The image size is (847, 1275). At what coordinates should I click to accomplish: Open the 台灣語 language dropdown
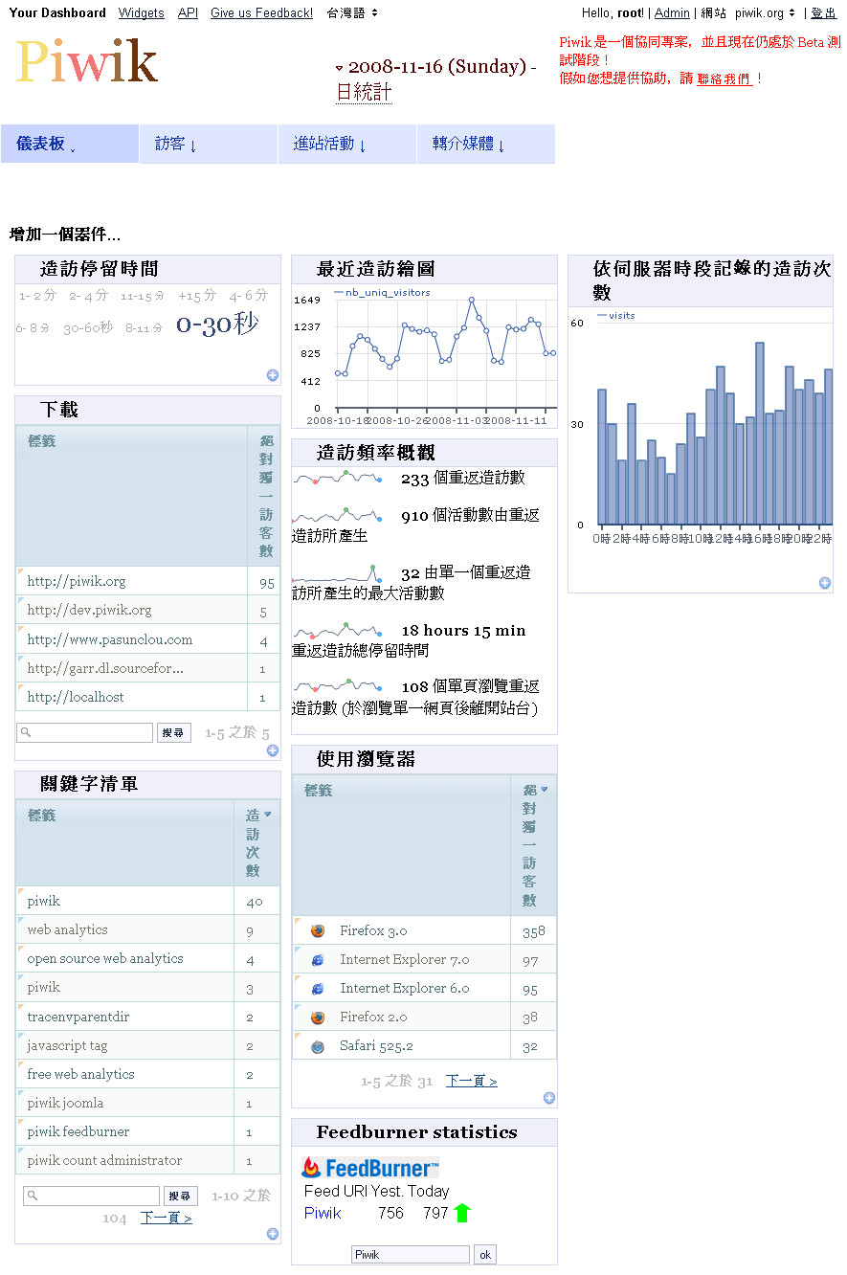[352, 13]
